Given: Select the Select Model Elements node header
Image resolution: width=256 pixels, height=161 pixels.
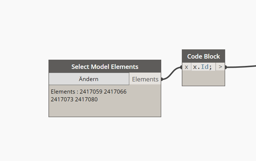Looking at the screenshot, I should point(105,67).
